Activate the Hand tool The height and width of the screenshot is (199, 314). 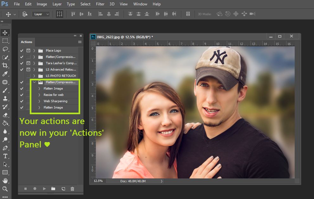click(x=5, y=181)
